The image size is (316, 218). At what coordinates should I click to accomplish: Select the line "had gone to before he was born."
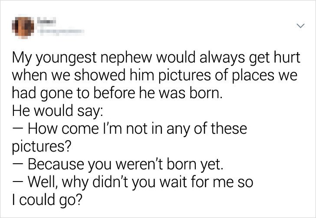[x=117, y=93]
